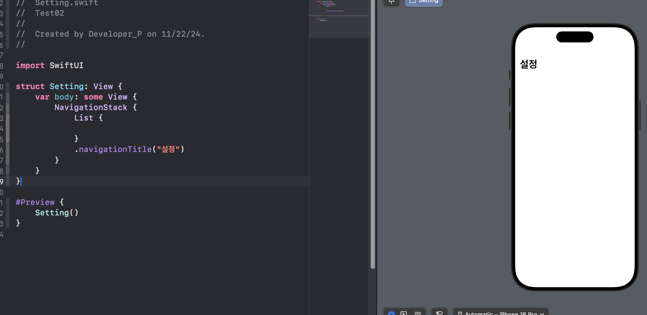Fold the struct Setting code ribbon
647x315 pixels.
coord(8,86)
